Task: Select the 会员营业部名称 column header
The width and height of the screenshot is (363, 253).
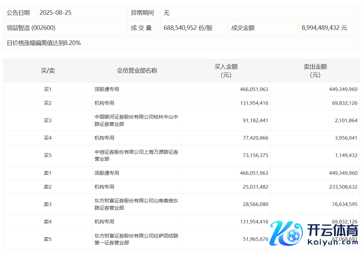Action: coord(137,71)
